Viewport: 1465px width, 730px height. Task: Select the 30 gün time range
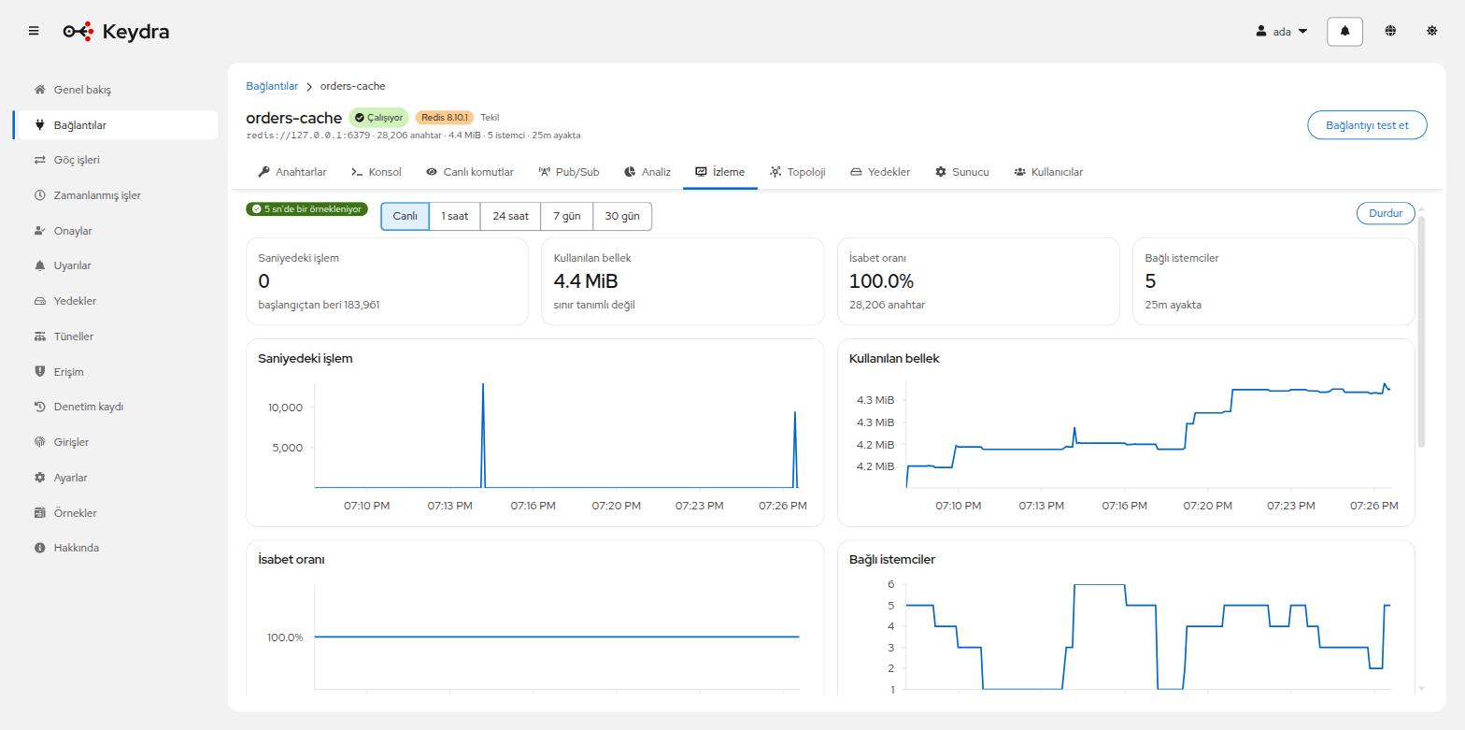point(622,216)
